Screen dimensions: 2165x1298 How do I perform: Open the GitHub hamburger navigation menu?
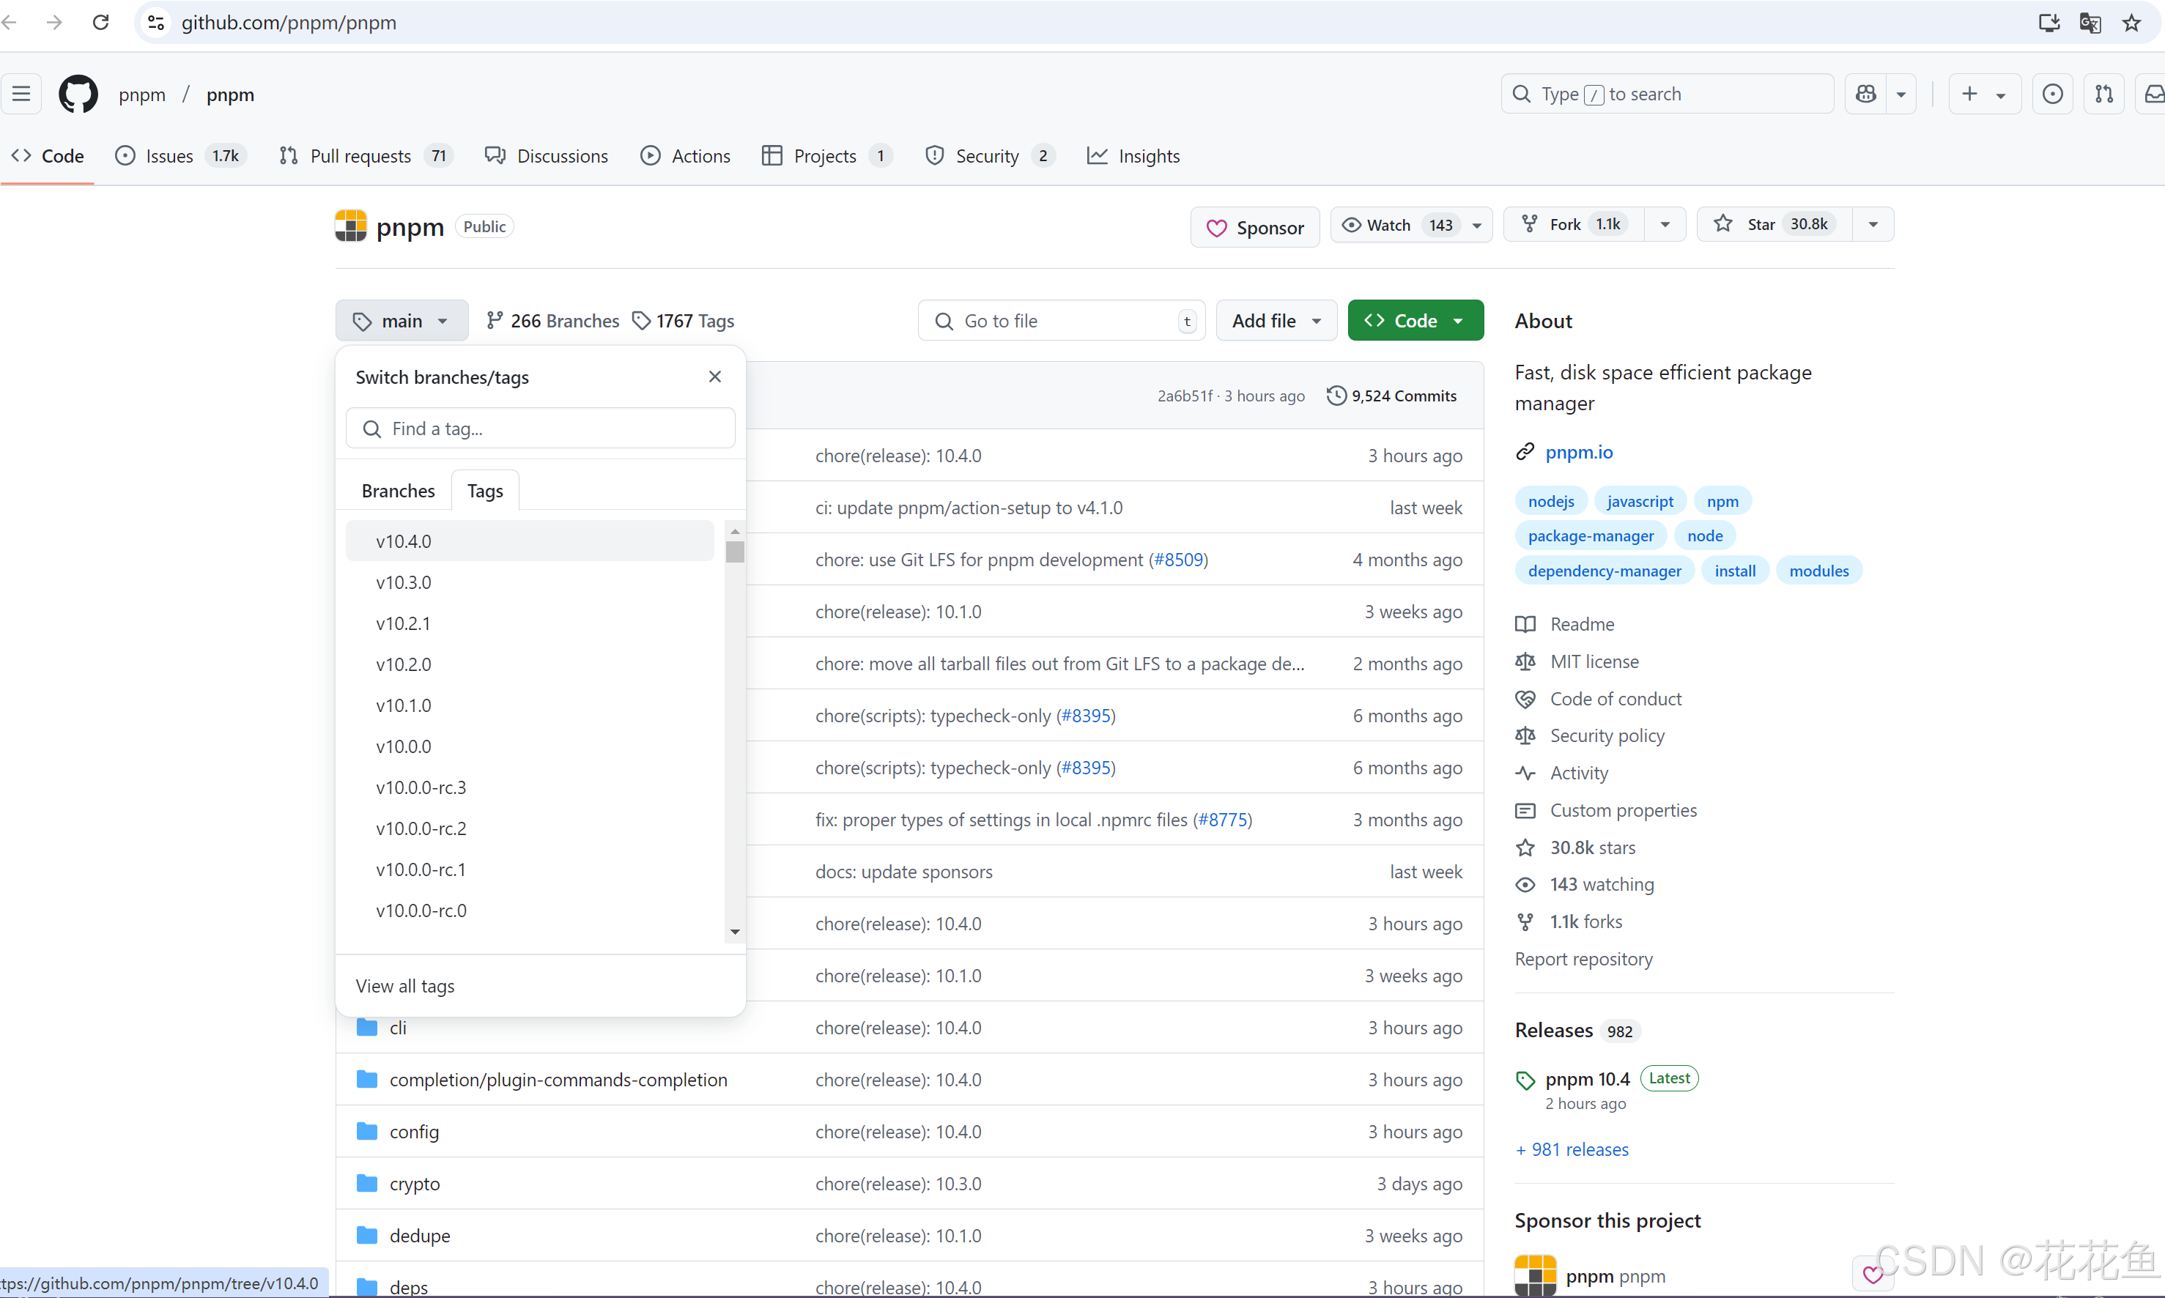coord(21,94)
